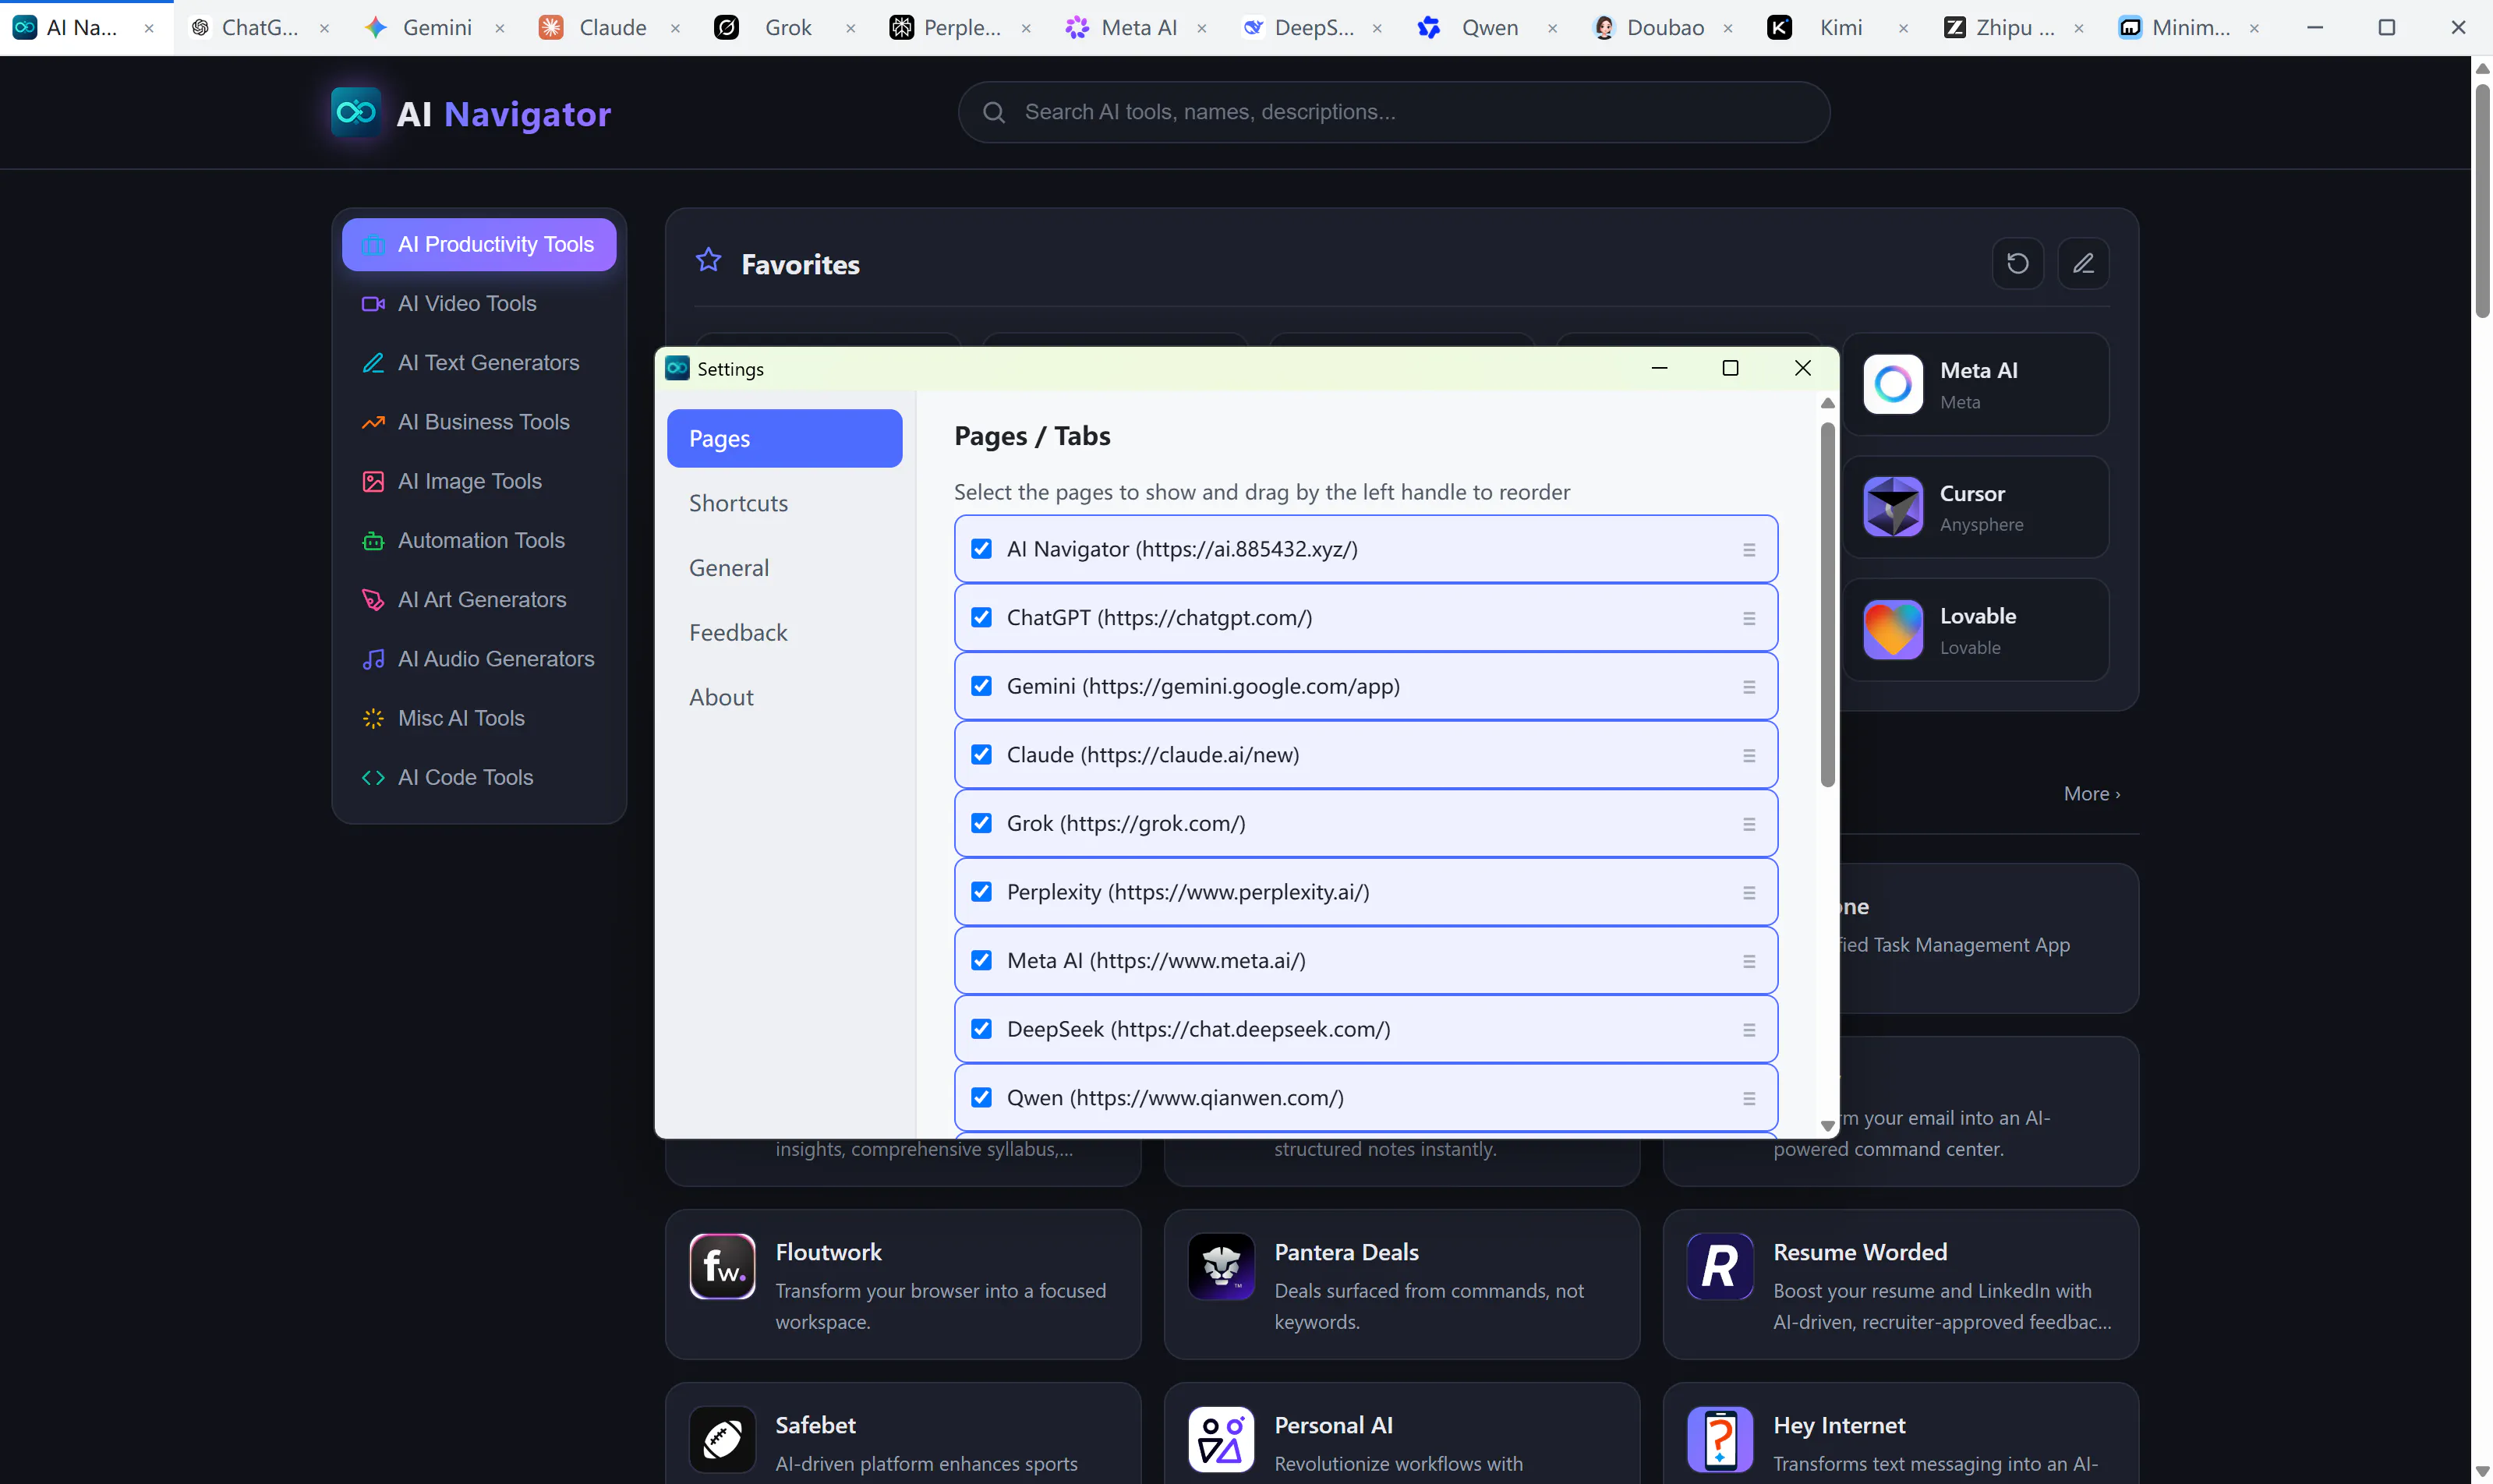Click the AI Navigator infinity logo
Screen dimensions: 2493x1484
[356, 112]
